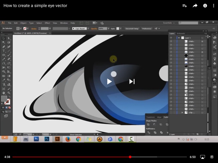Select the Direct Selection tool
Screen dimensions: 218x163
point(9,38)
